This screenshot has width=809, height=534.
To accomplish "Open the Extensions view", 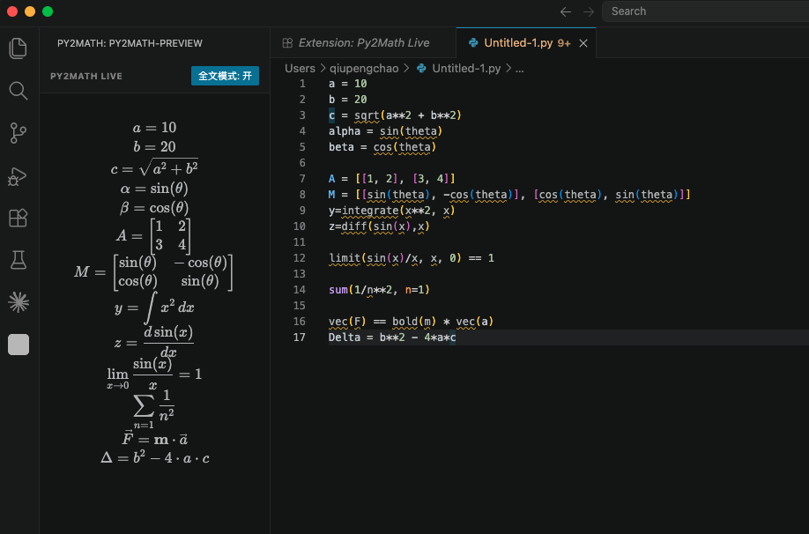I will click(18, 218).
